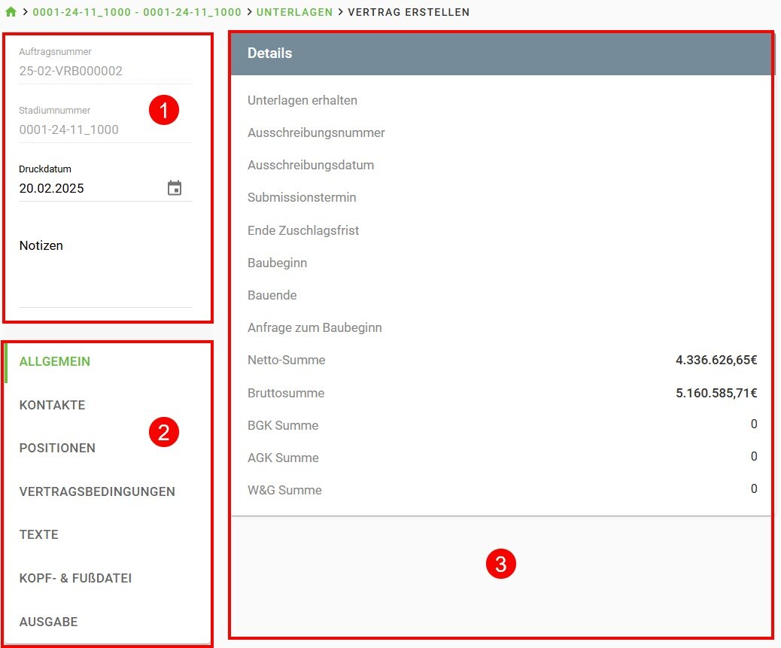Viewport: 781px width, 648px height.
Task: Click the green home icon in breadcrumb
Action: (11, 12)
